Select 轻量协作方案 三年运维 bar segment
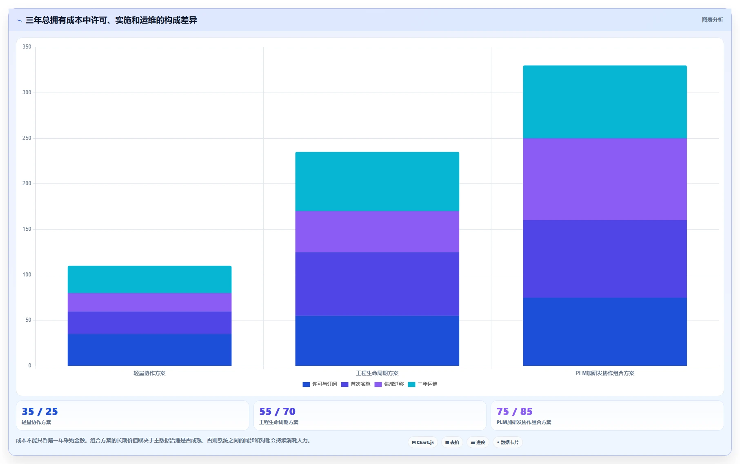The width and height of the screenshot is (740, 464). pos(149,279)
